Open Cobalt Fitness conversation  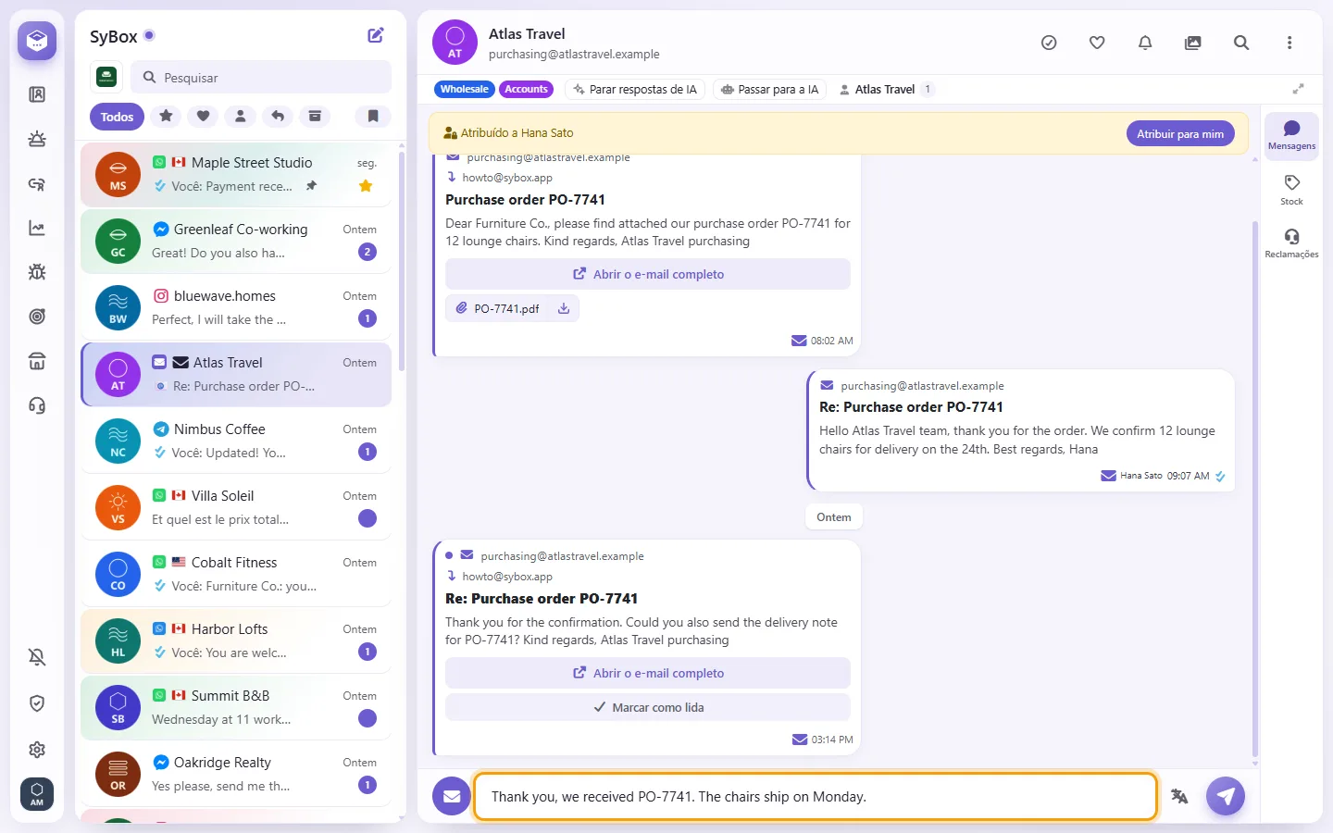236,574
